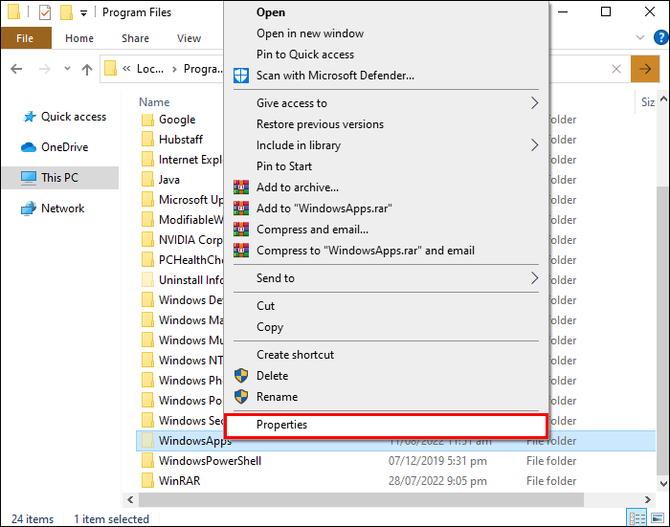This screenshot has height=527, width=670.
Task: Click the orange search go arrow
Action: pyautogui.click(x=645, y=69)
